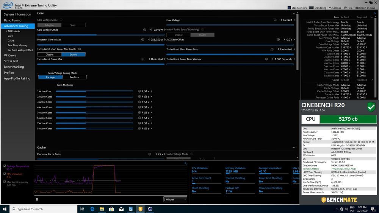Disable Turbo Boost Short Power Max
379x213 pixels.
(x=49, y=54)
